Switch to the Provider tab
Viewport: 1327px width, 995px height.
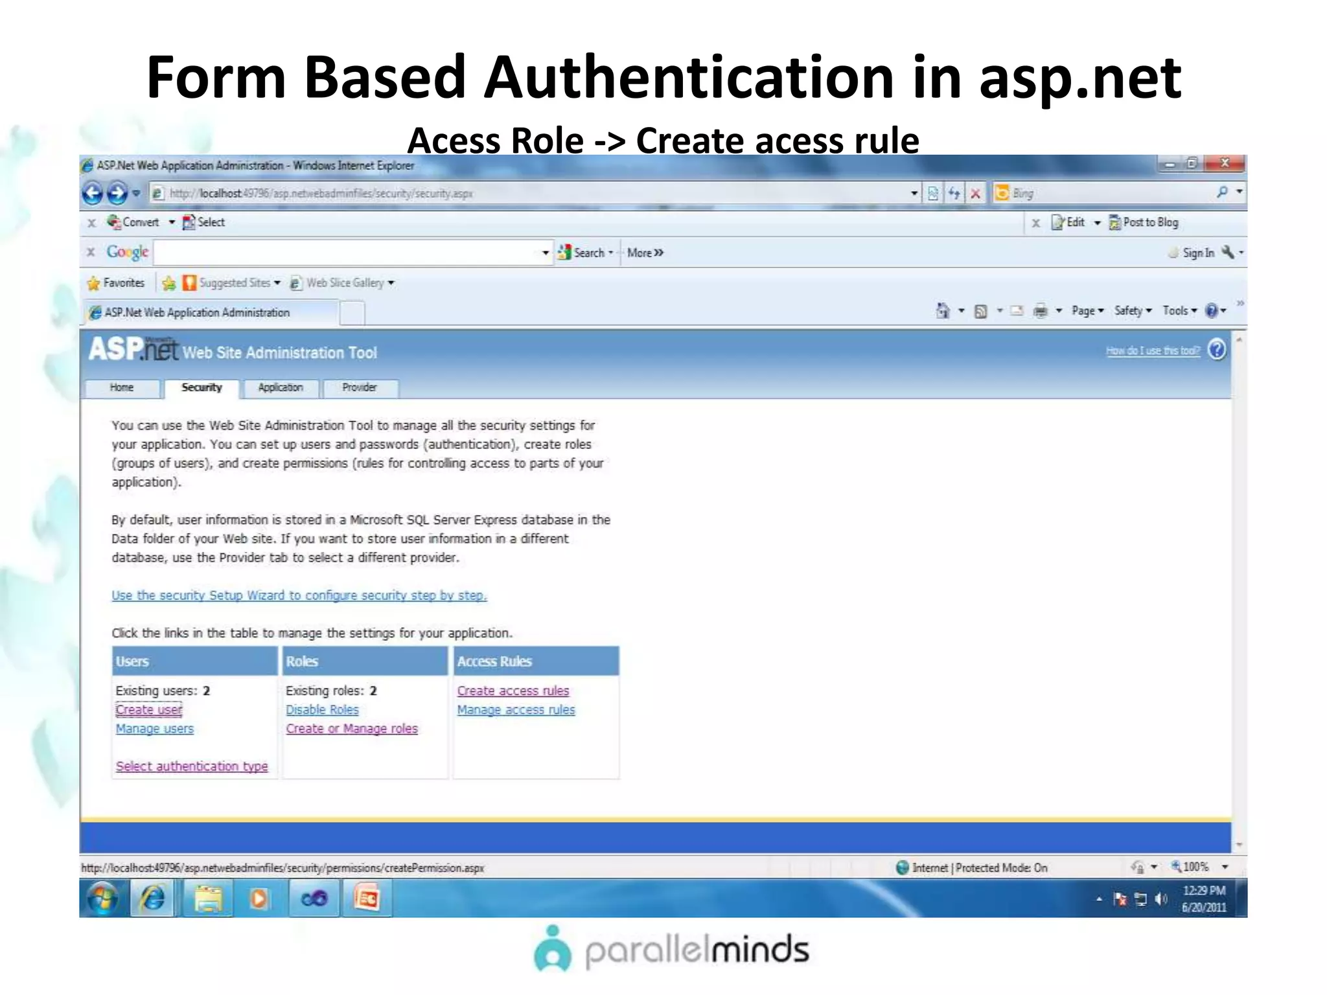point(360,387)
